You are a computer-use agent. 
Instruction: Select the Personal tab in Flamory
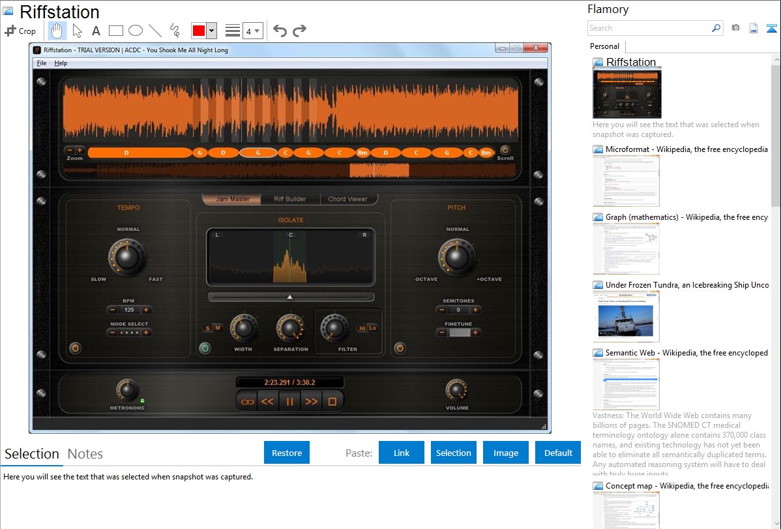click(x=605, y=46)
